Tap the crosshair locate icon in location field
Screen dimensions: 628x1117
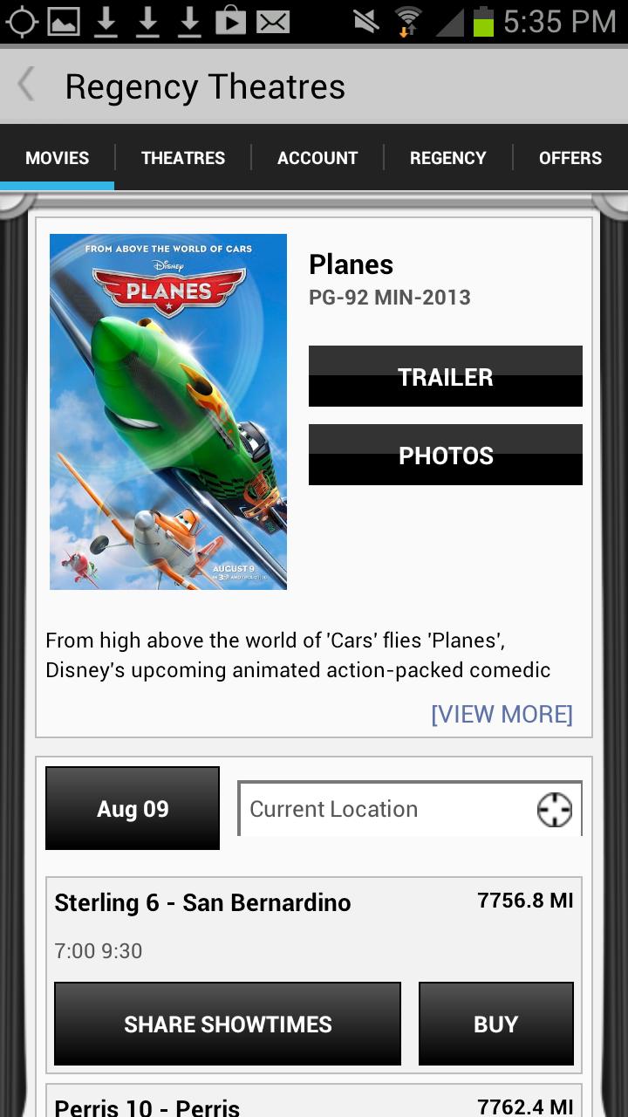coord(554,810)
